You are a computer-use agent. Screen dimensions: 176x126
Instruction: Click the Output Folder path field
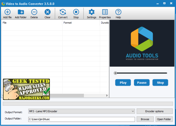pyautogui.click(x=82, y=119)
